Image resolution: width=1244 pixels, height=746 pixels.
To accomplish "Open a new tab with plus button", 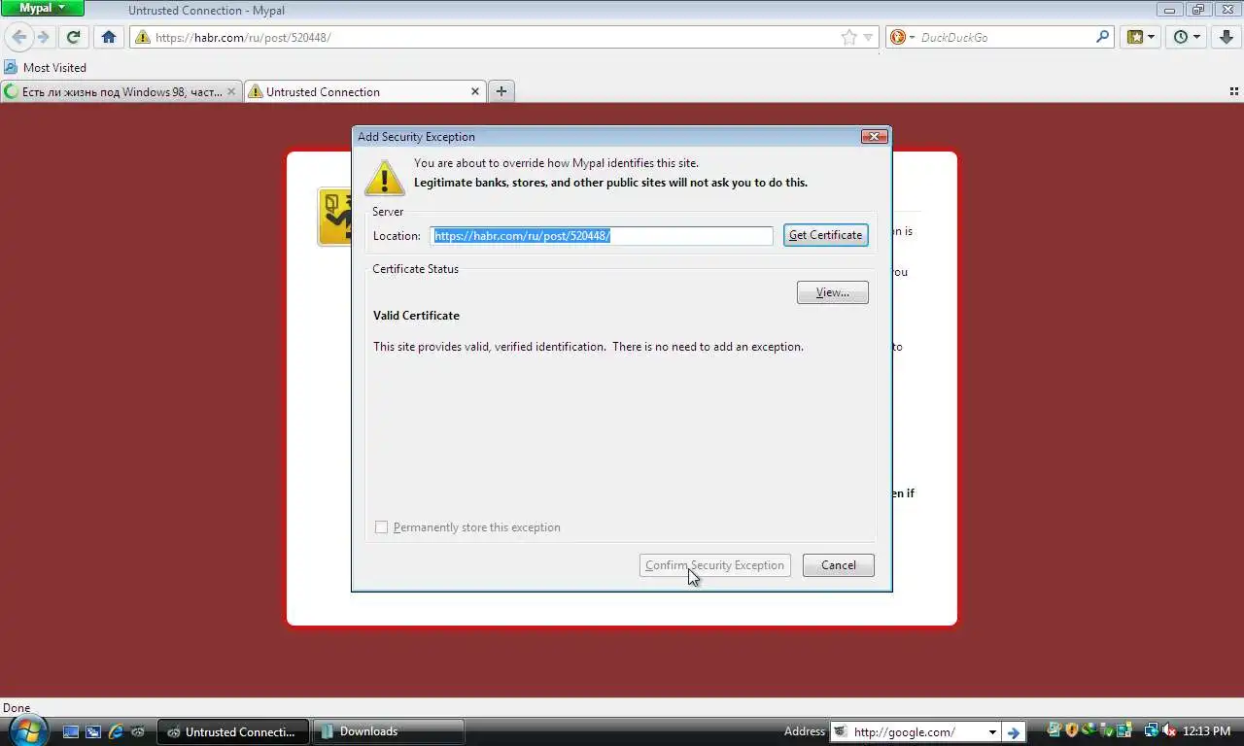I will (501, 91).
